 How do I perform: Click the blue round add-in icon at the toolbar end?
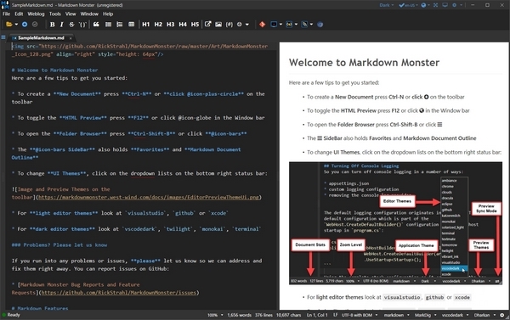tap(320, 25)
